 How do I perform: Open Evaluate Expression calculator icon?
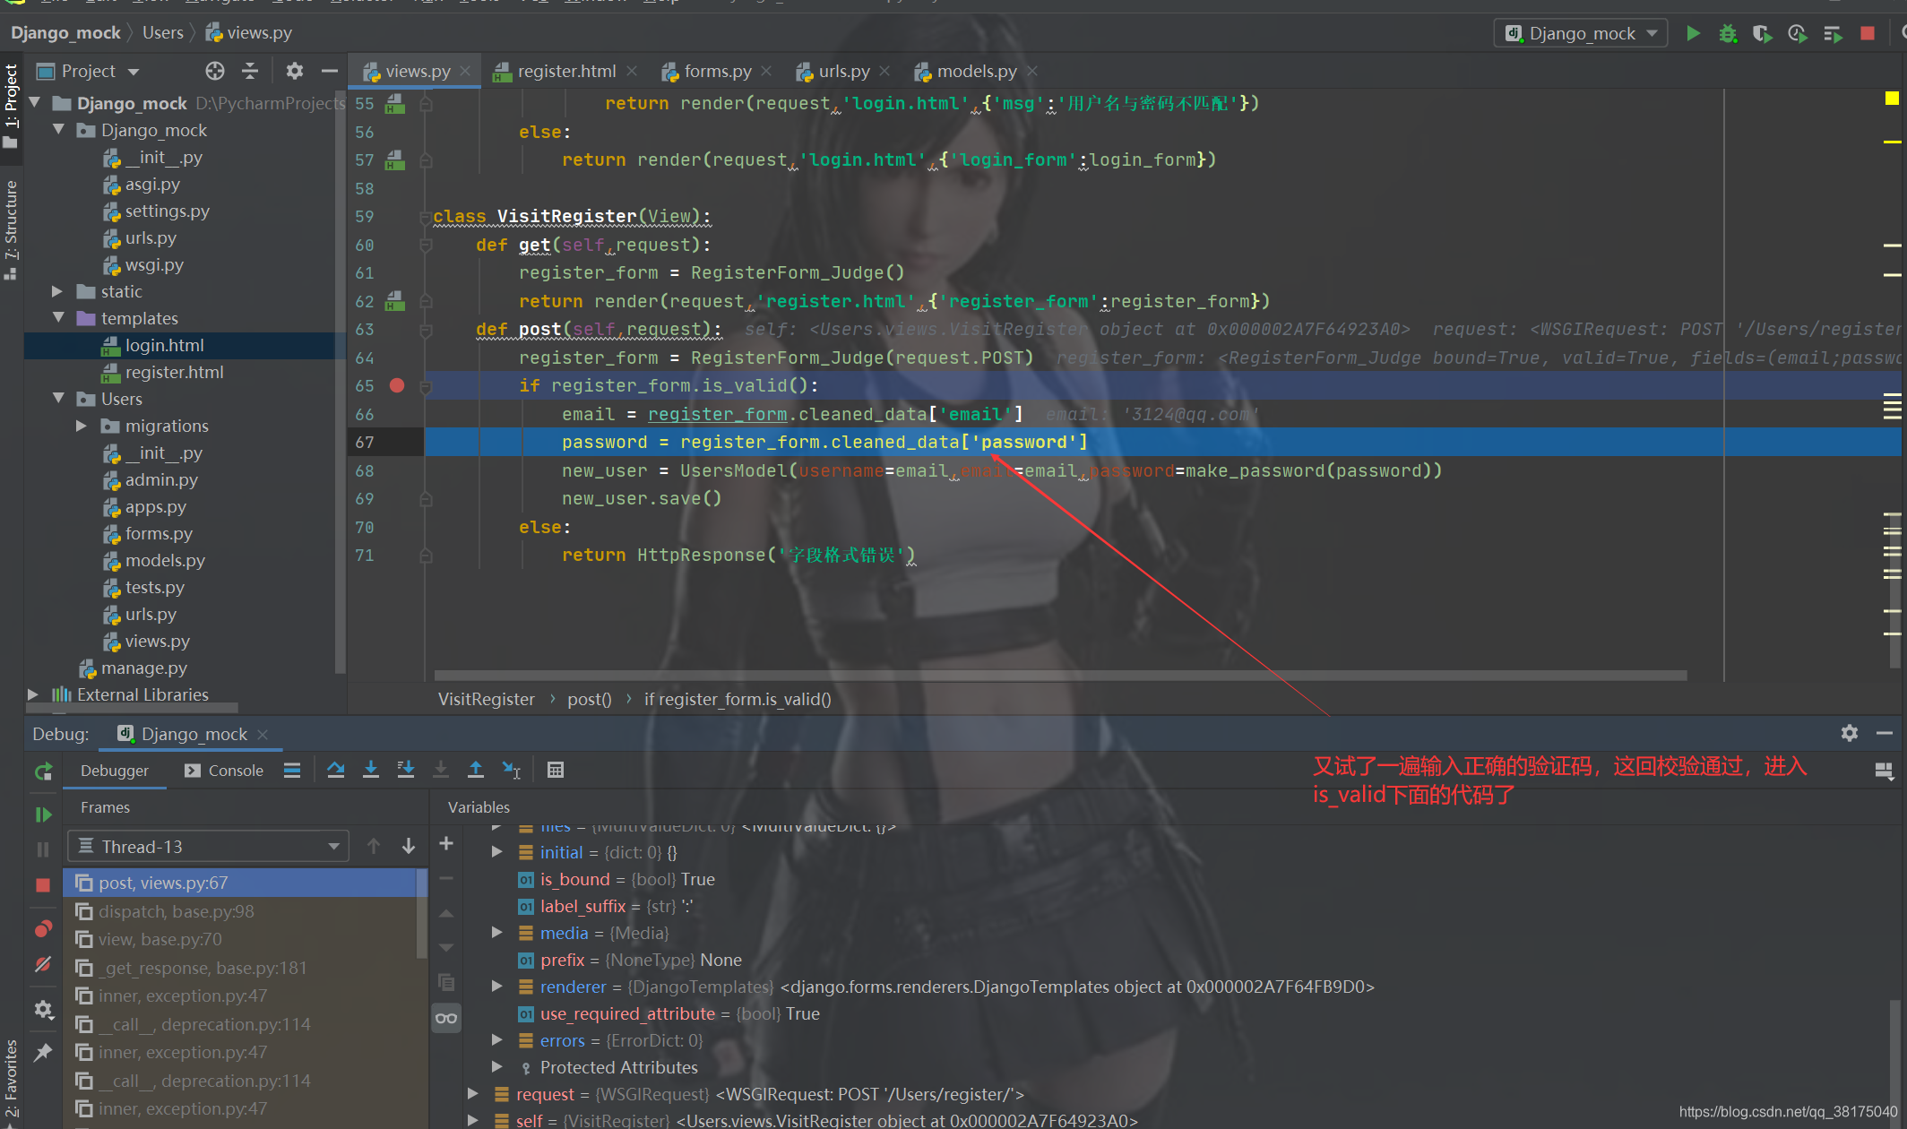pyautogui.click(x=556, y=770)
